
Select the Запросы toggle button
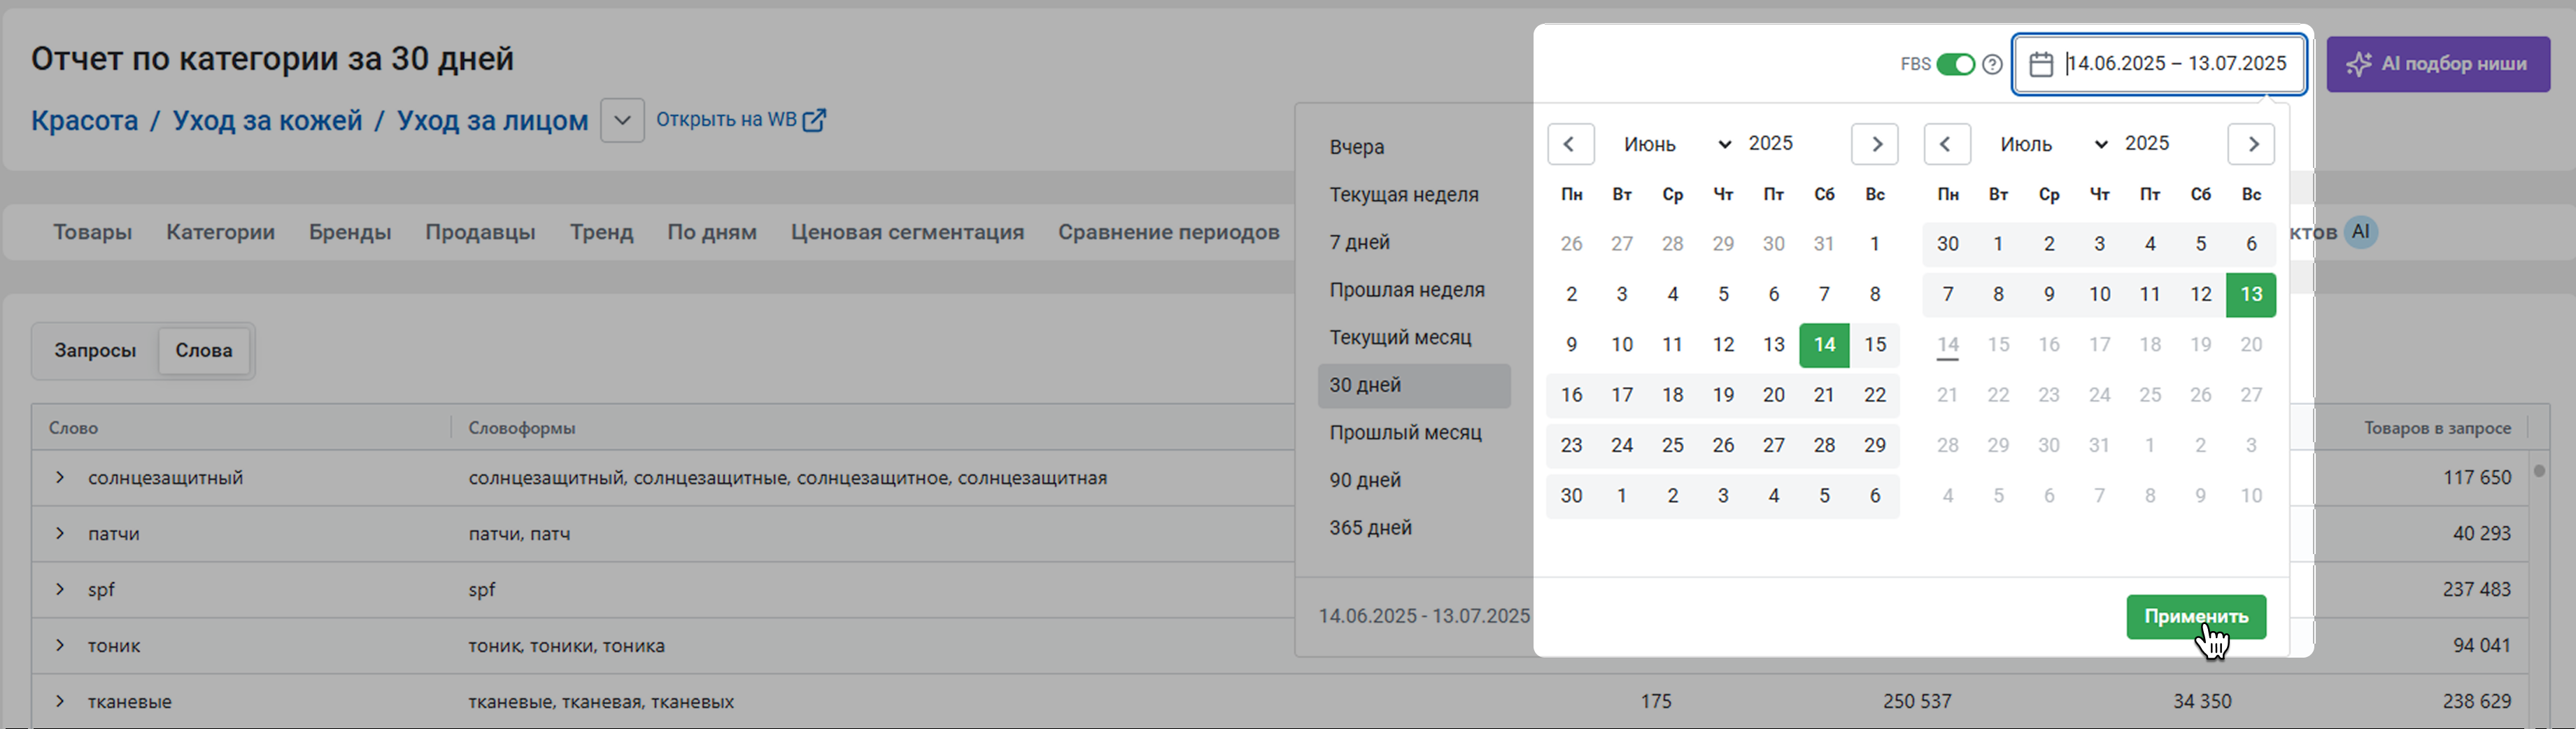point(95,351)
